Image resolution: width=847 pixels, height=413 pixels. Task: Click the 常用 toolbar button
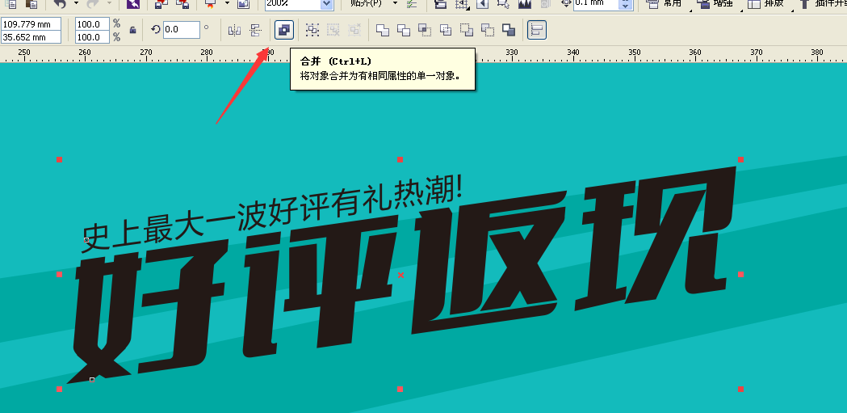pos(663,4)
